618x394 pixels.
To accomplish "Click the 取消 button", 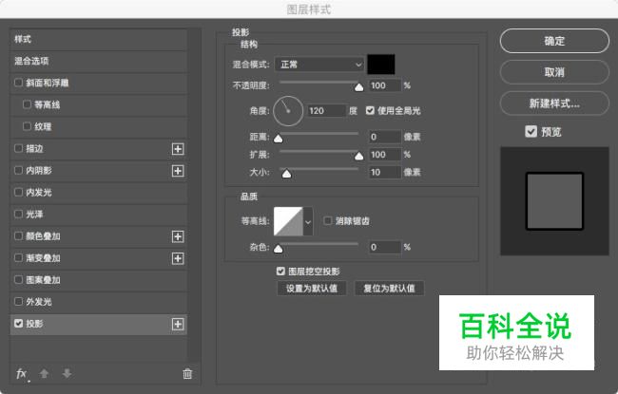I will (554, 72).
